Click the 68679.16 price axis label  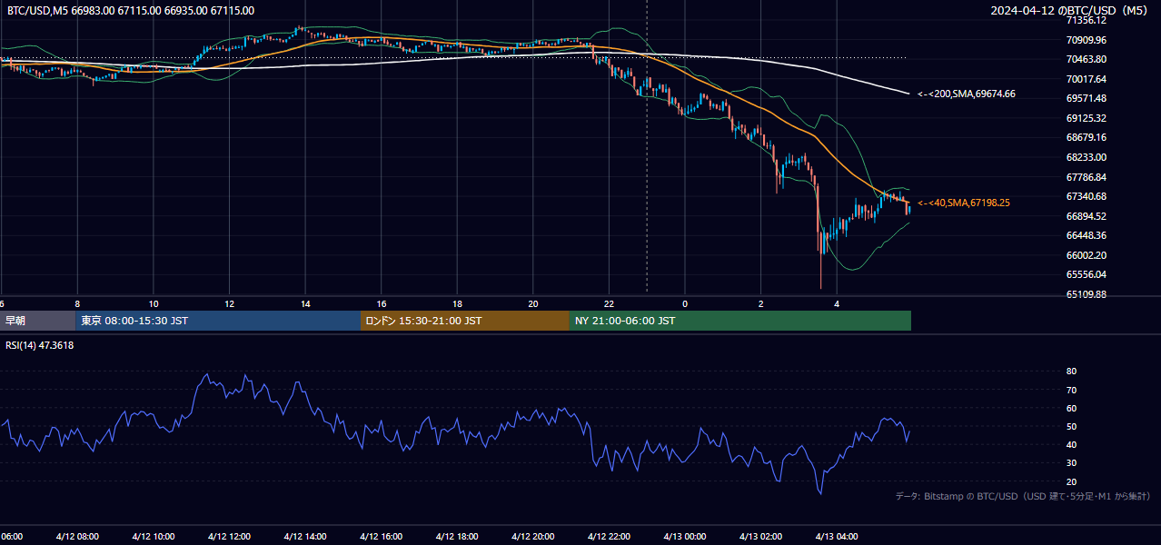[x=1087, y=138]
